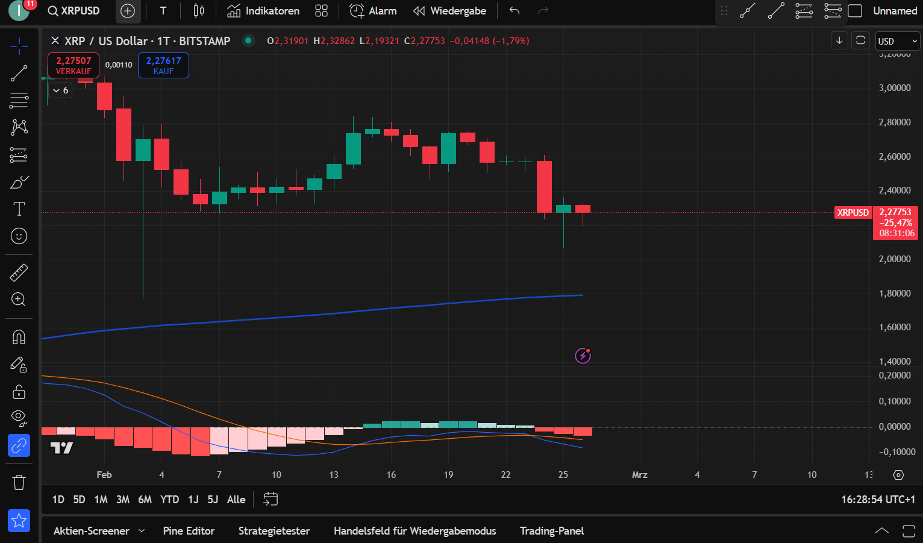This screenshot has width=923, height=543.
Task: Select the 1D time range
Action: [x=58, y=500]
